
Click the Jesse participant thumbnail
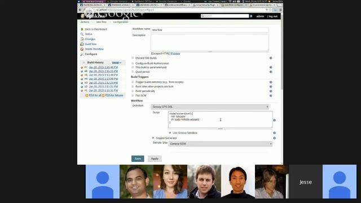pyautogui.click(x=306, y=182)
